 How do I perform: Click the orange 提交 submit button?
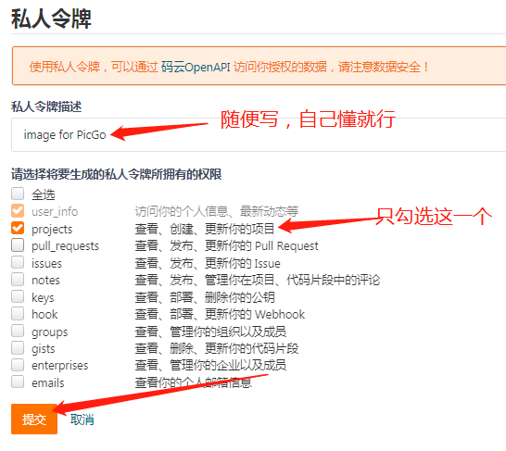(x=34, y=420)
